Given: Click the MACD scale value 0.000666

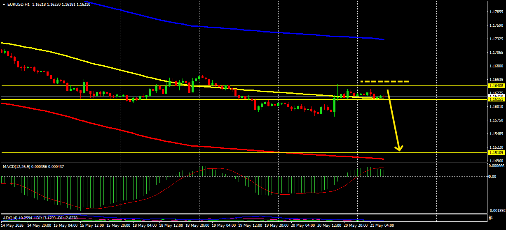Looking at the screenshot, I should (496, 166).
